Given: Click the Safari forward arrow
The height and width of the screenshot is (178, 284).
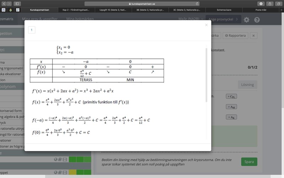Looking at the screenshot, I should tap(9, 4).
